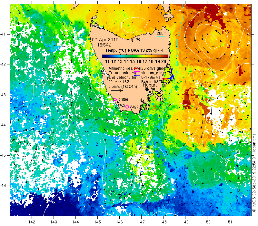258x226 pixels.
Task: Click the magenta drifter arrow marker
Action: coord(115,99)
